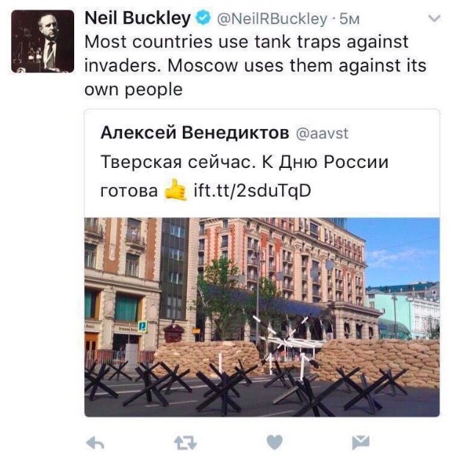The height and width of the screenshot is (454, 451).
Task: Open the ift.tt/2sduTqD link
Action: [x=253, y=191]
